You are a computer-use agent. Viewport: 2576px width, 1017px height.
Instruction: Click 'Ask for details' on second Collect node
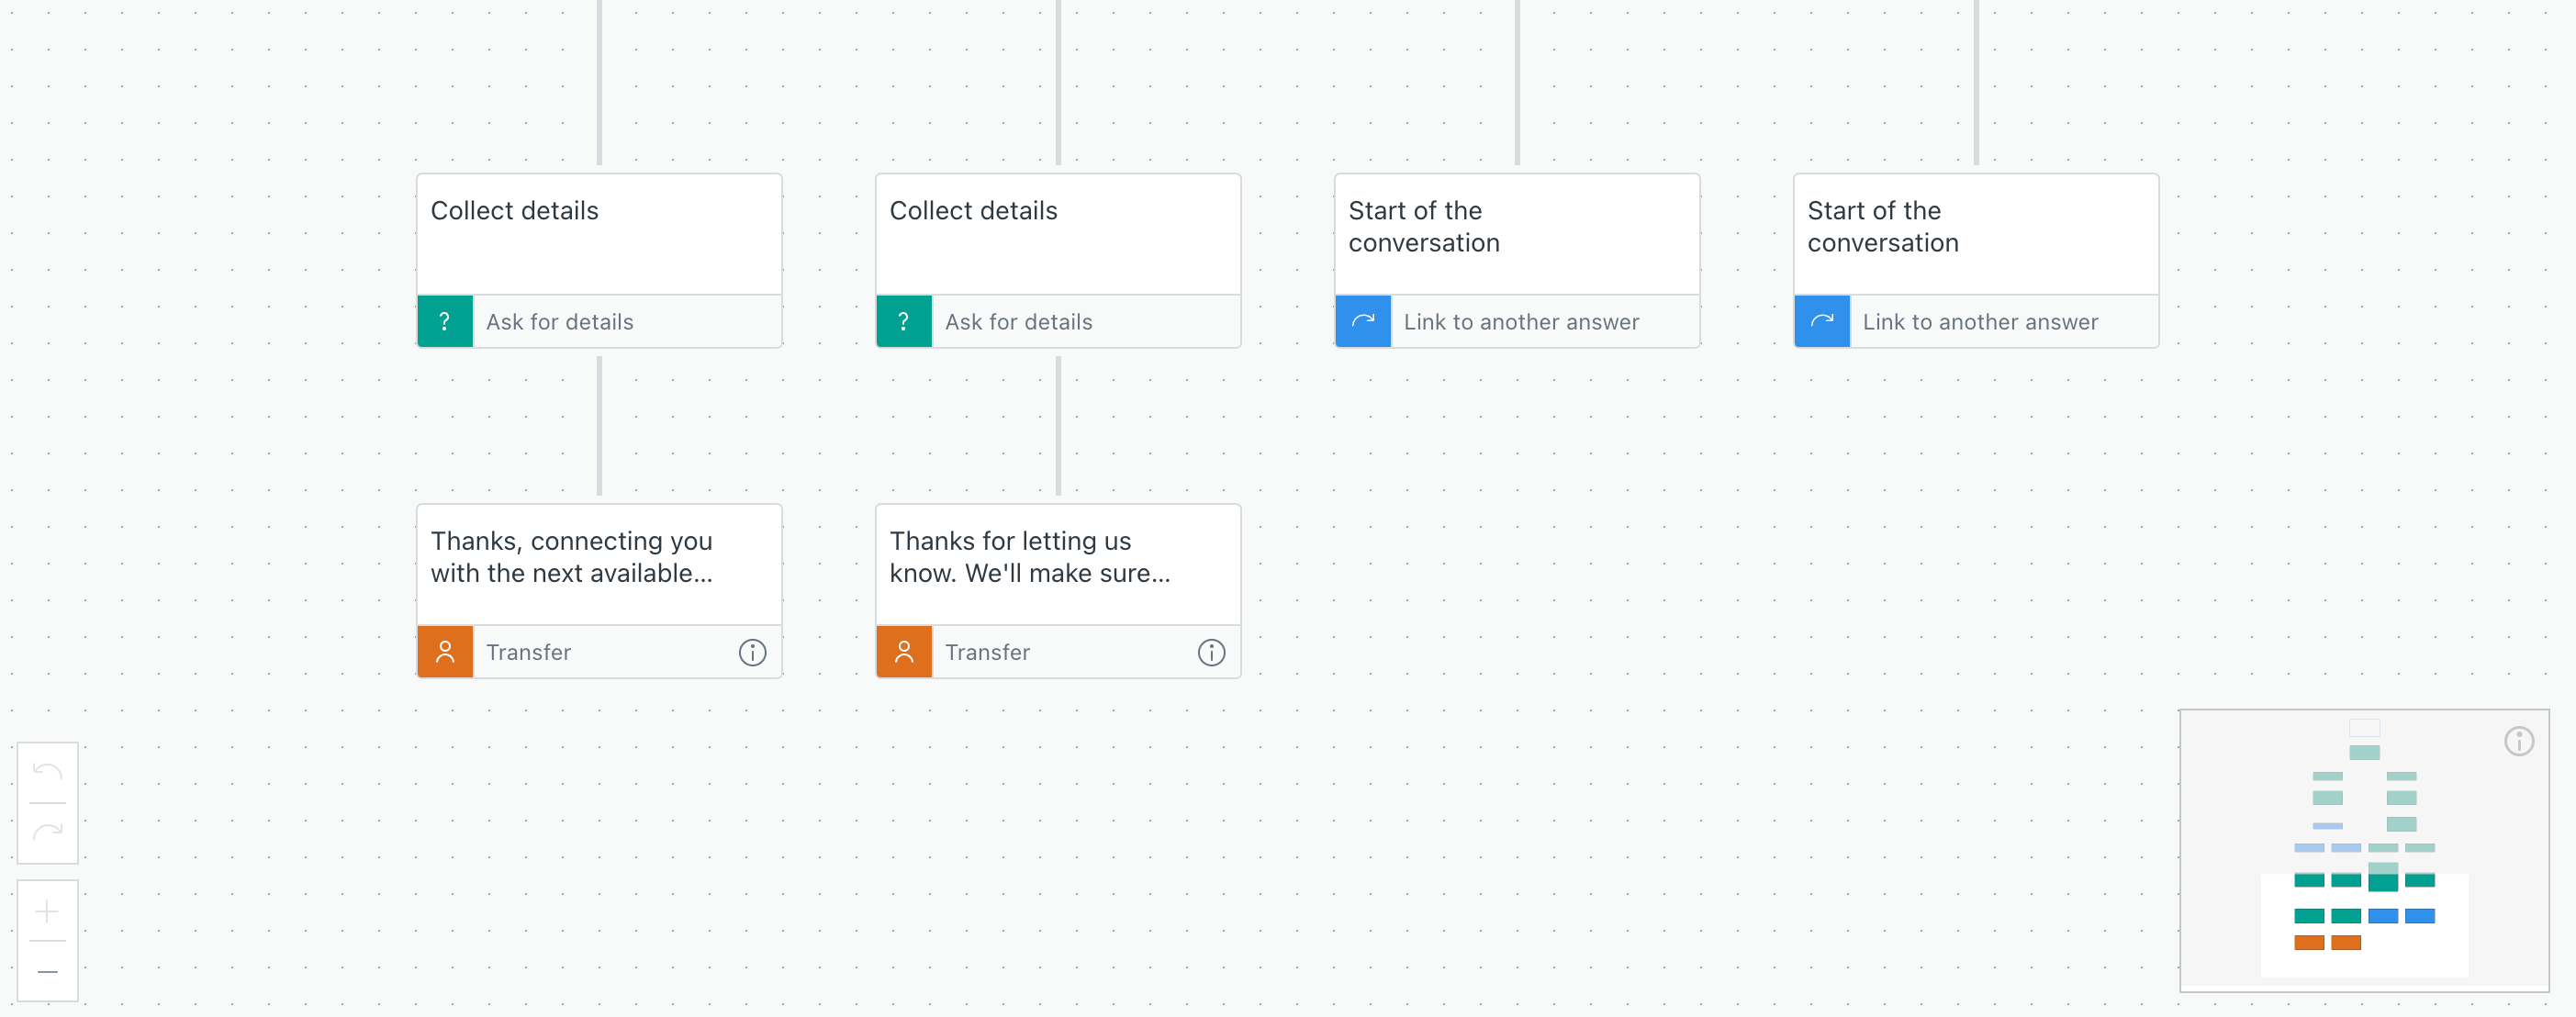1018,322
